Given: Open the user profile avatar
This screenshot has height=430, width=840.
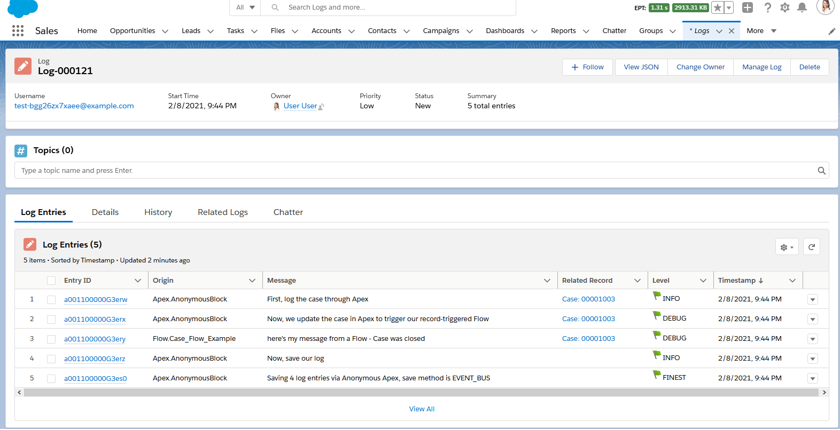Looking at the screenshot, I should click(826, 6).
